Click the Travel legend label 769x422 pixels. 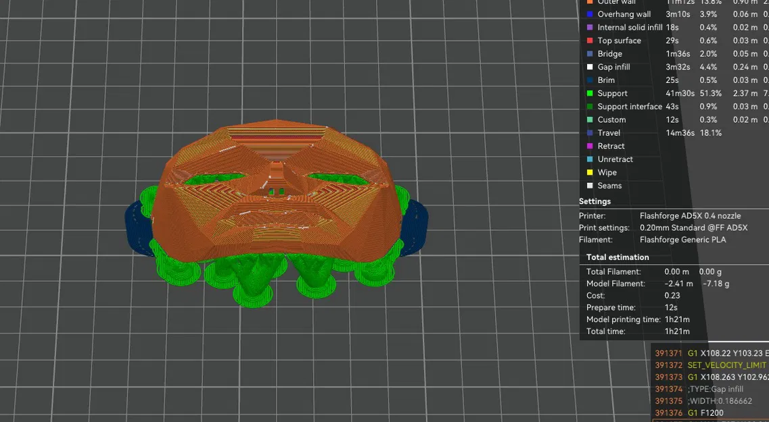[609, 133]
